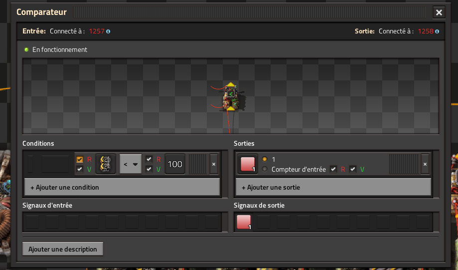Click the combinator entity in the preview
Image resolution: width=458 pixels, height=270 pixels.
(230, 97)
